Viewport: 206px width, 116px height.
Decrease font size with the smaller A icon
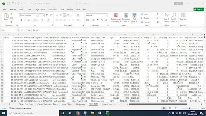51,15
